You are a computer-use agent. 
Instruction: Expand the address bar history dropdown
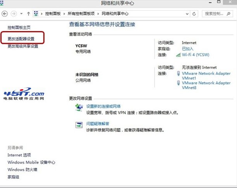[x=187, y=14]
